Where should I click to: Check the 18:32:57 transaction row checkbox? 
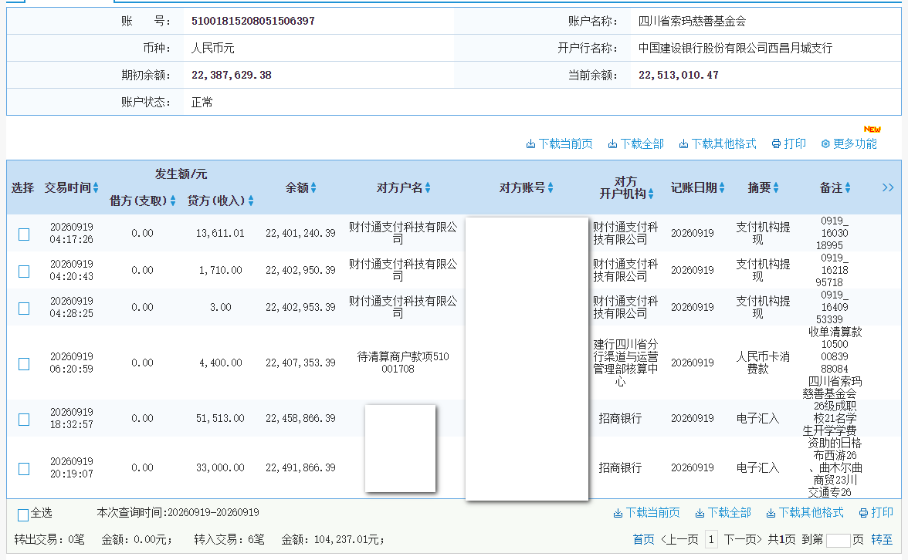coord(24,420)
